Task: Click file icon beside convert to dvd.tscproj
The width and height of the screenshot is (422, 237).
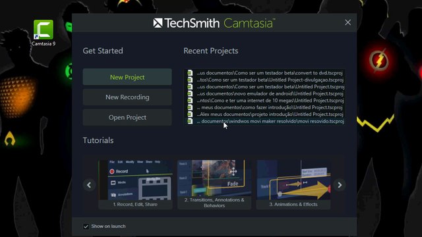Action: (190, 73)
